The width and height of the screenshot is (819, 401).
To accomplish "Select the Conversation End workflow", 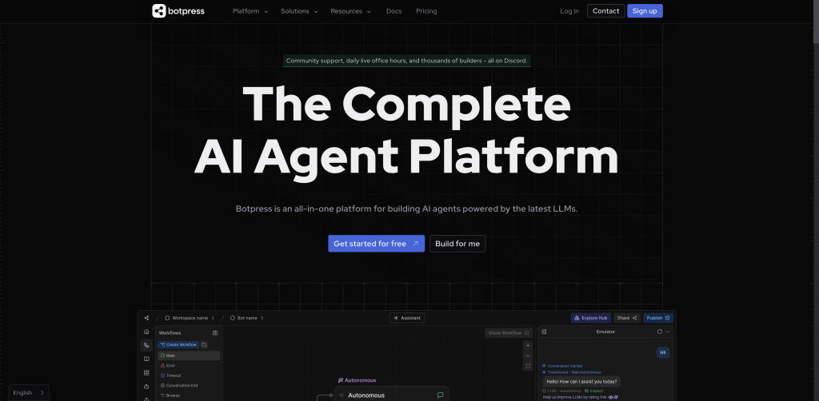I will pos(189,385).
